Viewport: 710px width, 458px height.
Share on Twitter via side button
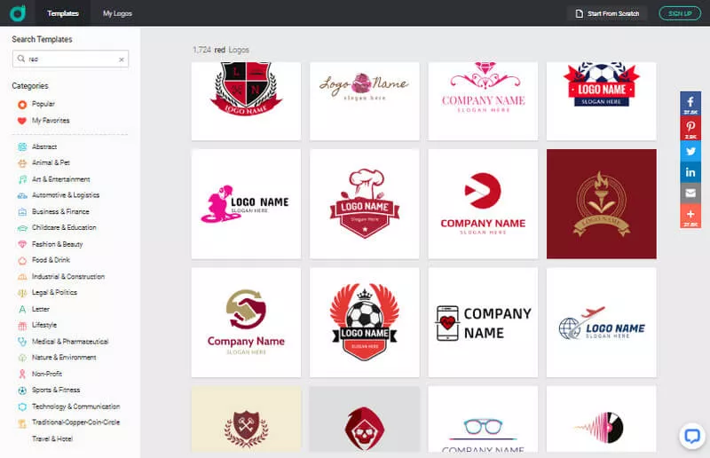tap(690, 151)
